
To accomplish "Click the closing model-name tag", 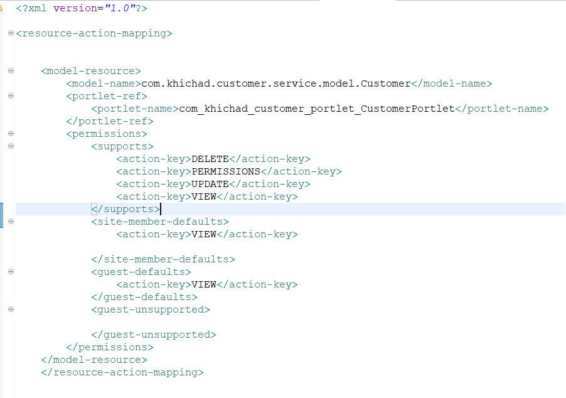I will click(452, 83).
